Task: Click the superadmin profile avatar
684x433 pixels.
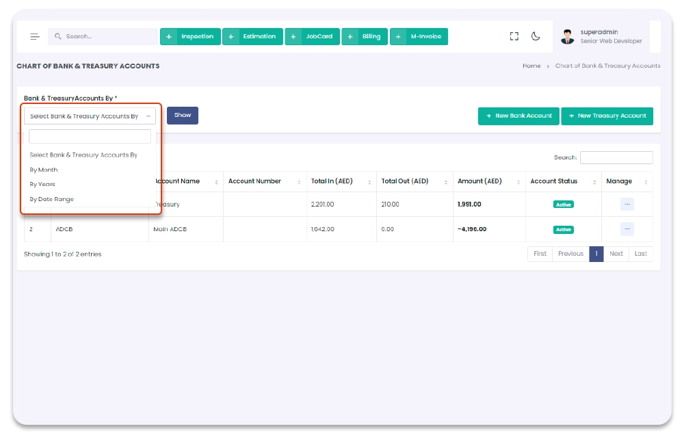Action: click(567, 37)
